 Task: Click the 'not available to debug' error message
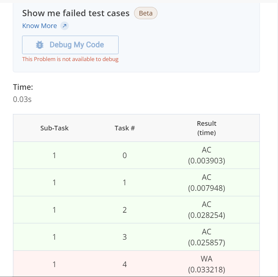point(70,59)
